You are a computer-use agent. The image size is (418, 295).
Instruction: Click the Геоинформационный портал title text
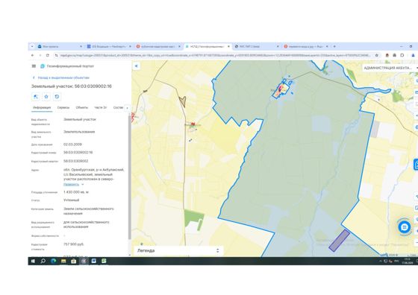(x=70, y=66)
